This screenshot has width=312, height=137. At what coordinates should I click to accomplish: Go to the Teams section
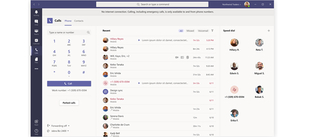[36, 32]
